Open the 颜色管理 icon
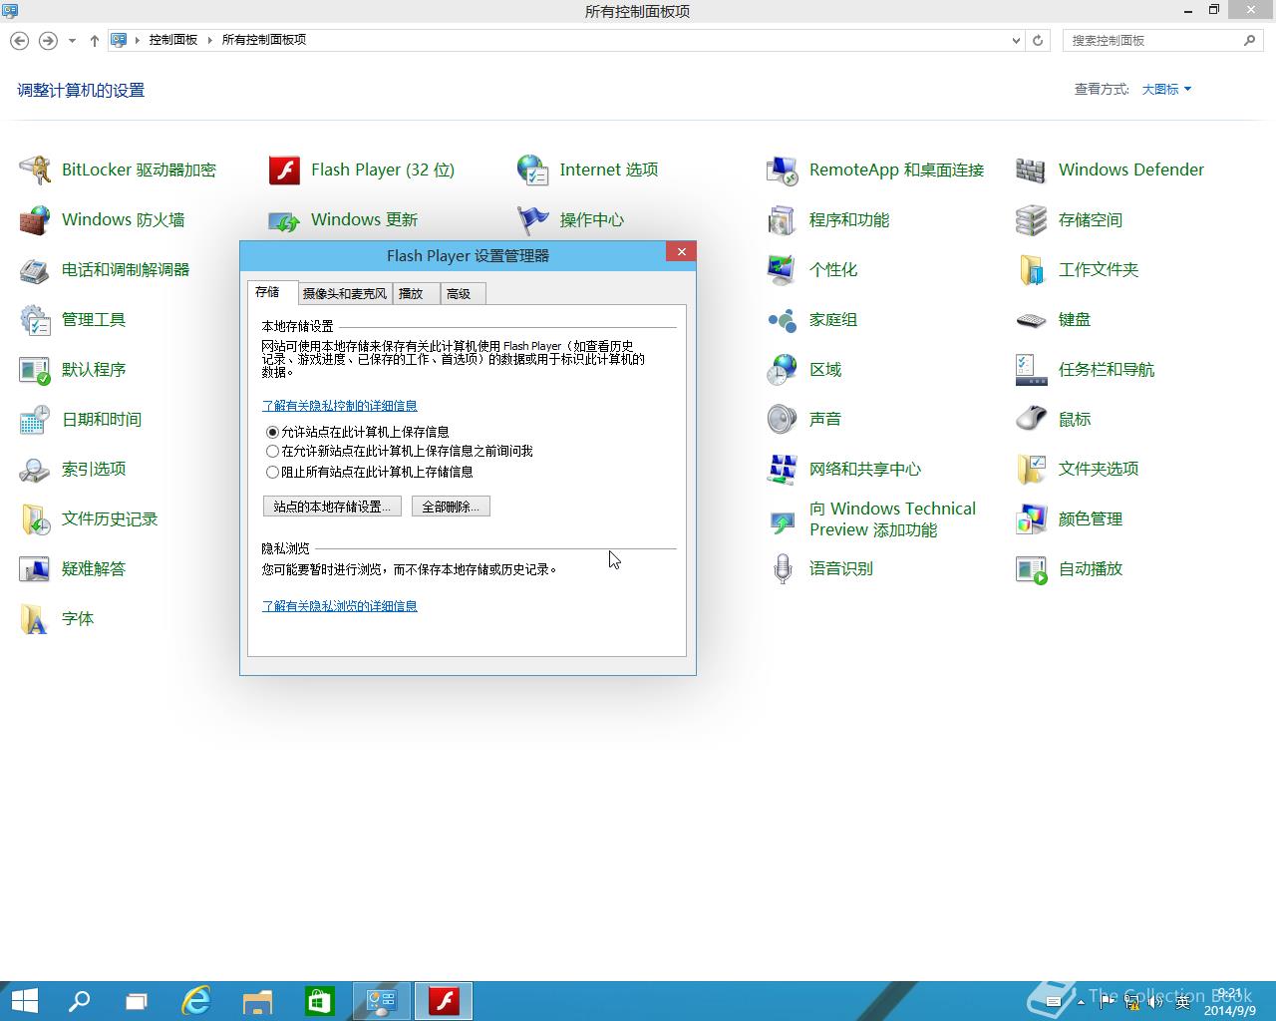The width and height of the screenshot is (1276, 1021). [x=1032, y=518]
